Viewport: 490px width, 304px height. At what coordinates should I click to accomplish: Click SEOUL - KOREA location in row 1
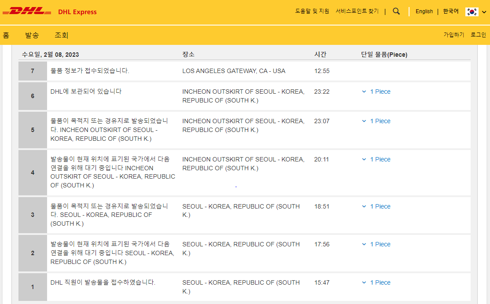click(241, 287)
